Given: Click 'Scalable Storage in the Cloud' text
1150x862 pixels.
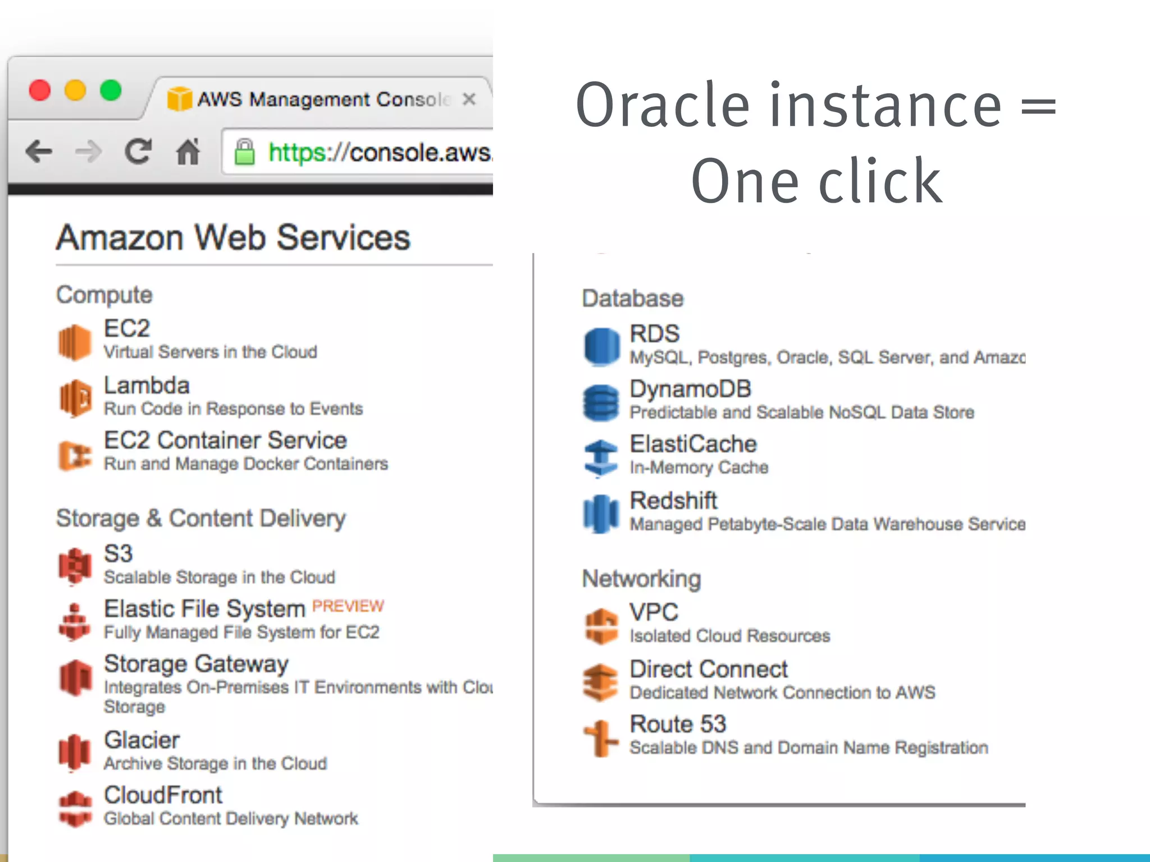Looking at the screenshot, I should 220,577.
